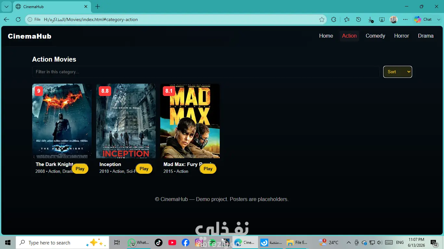Open WhatsApp from the taskbar

[x=139, y=243]
